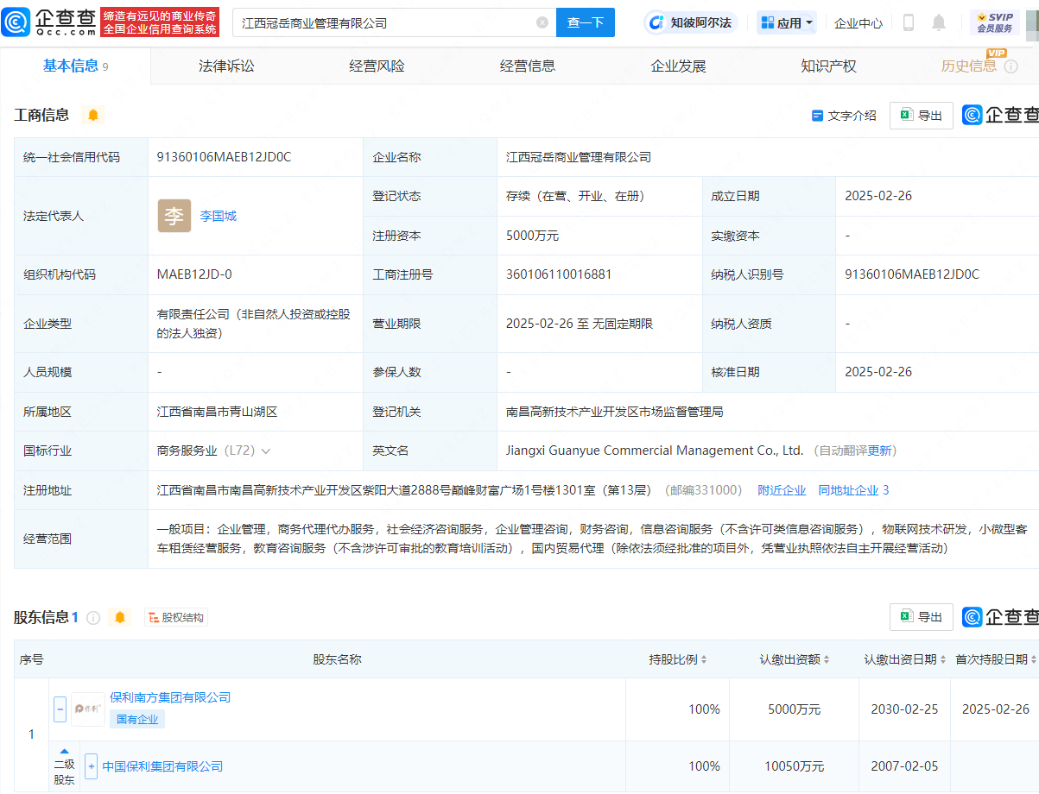This screenshot has width=1039, height=794.
Task: Open 同地址企业 3 link
Action: click(853, 490)
